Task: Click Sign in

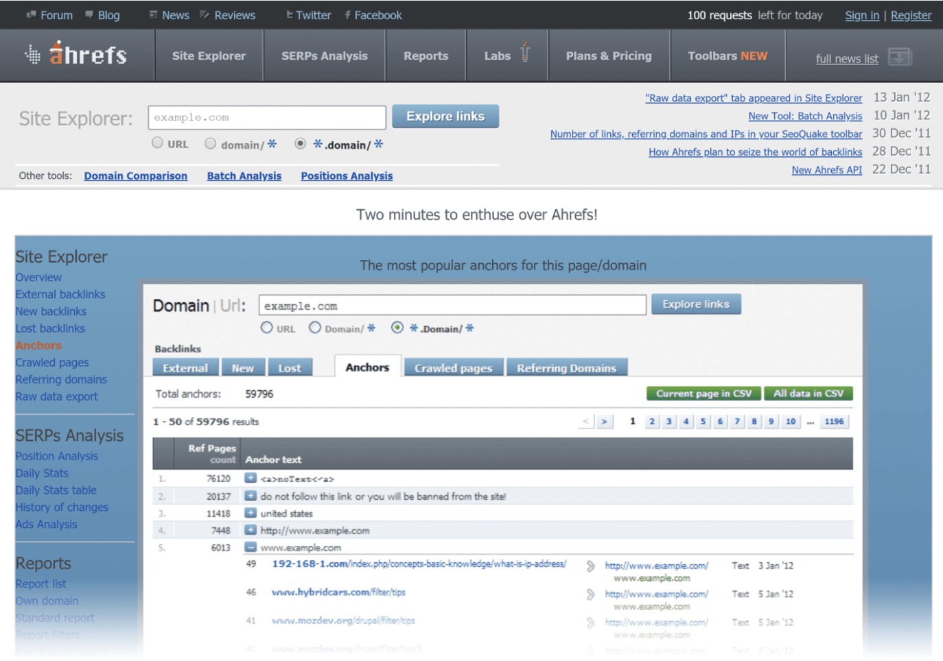Action: point(862,15)
